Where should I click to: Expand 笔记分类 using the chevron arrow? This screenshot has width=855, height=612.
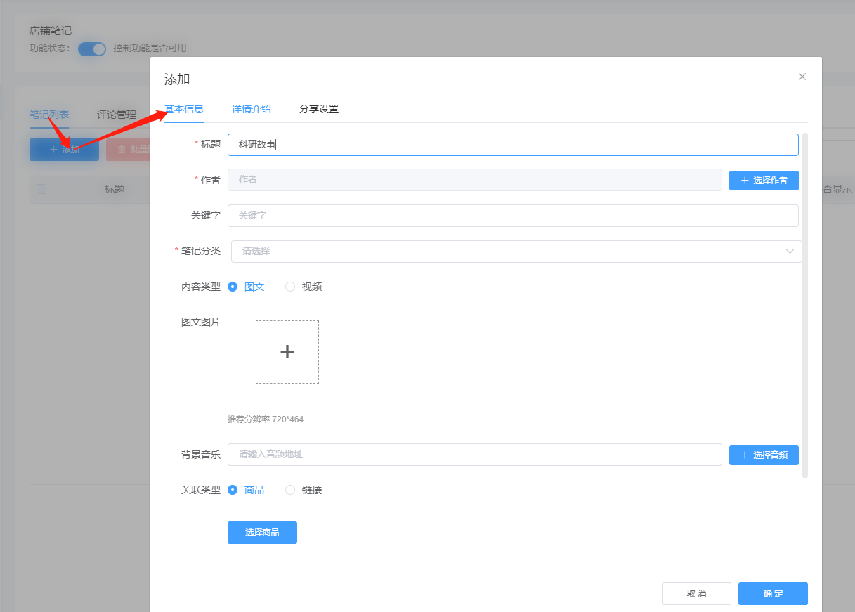coord(790,252)
